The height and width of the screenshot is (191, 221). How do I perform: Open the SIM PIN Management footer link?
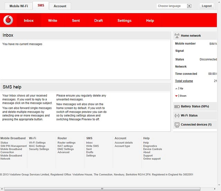coord(13,146)
